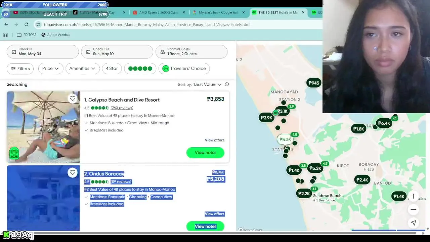Toggle the 4 Star filter
Screen dimensions: 430x242
point(112,69)
